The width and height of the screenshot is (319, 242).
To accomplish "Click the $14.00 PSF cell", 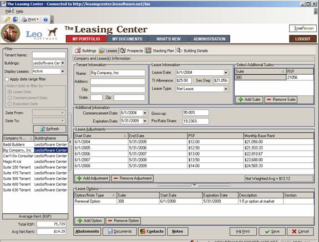I will click(x=215, y=166).
